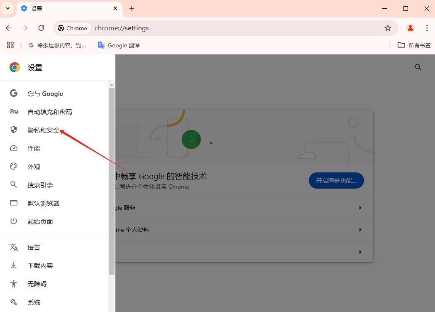Open 搜索引擎 settings section

[54, 185]
